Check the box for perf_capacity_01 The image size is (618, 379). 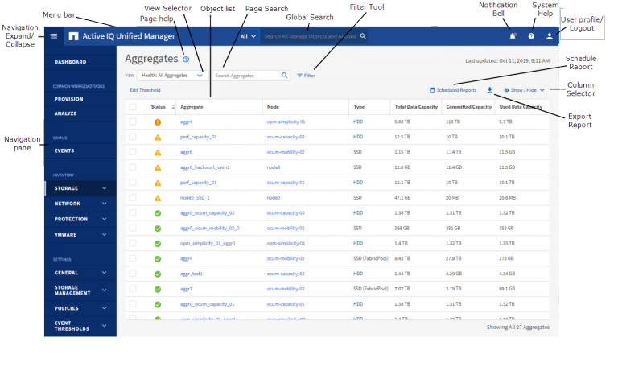(x=133, y=183)
